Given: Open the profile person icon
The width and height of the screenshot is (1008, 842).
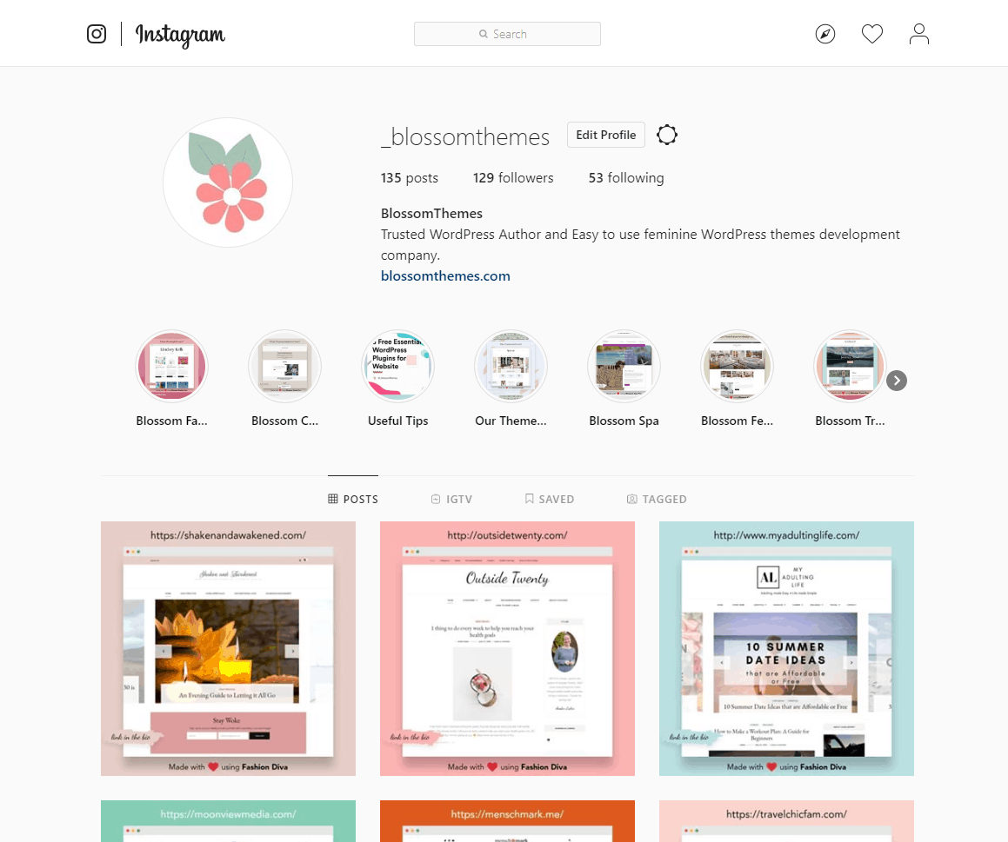Looking at the screenshot, I should [918, 33].
